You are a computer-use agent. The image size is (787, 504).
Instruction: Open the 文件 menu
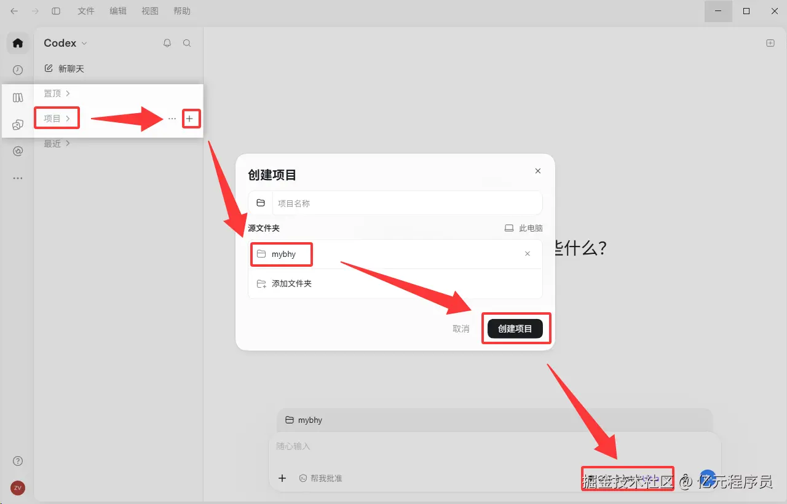[86, 11]
